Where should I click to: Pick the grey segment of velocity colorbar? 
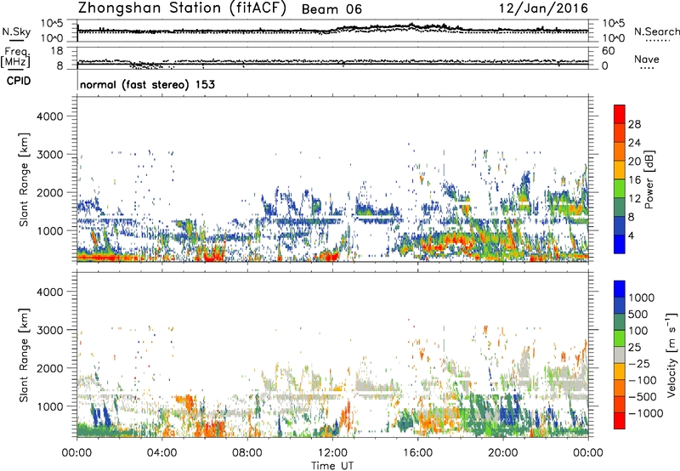click(620, 355)
